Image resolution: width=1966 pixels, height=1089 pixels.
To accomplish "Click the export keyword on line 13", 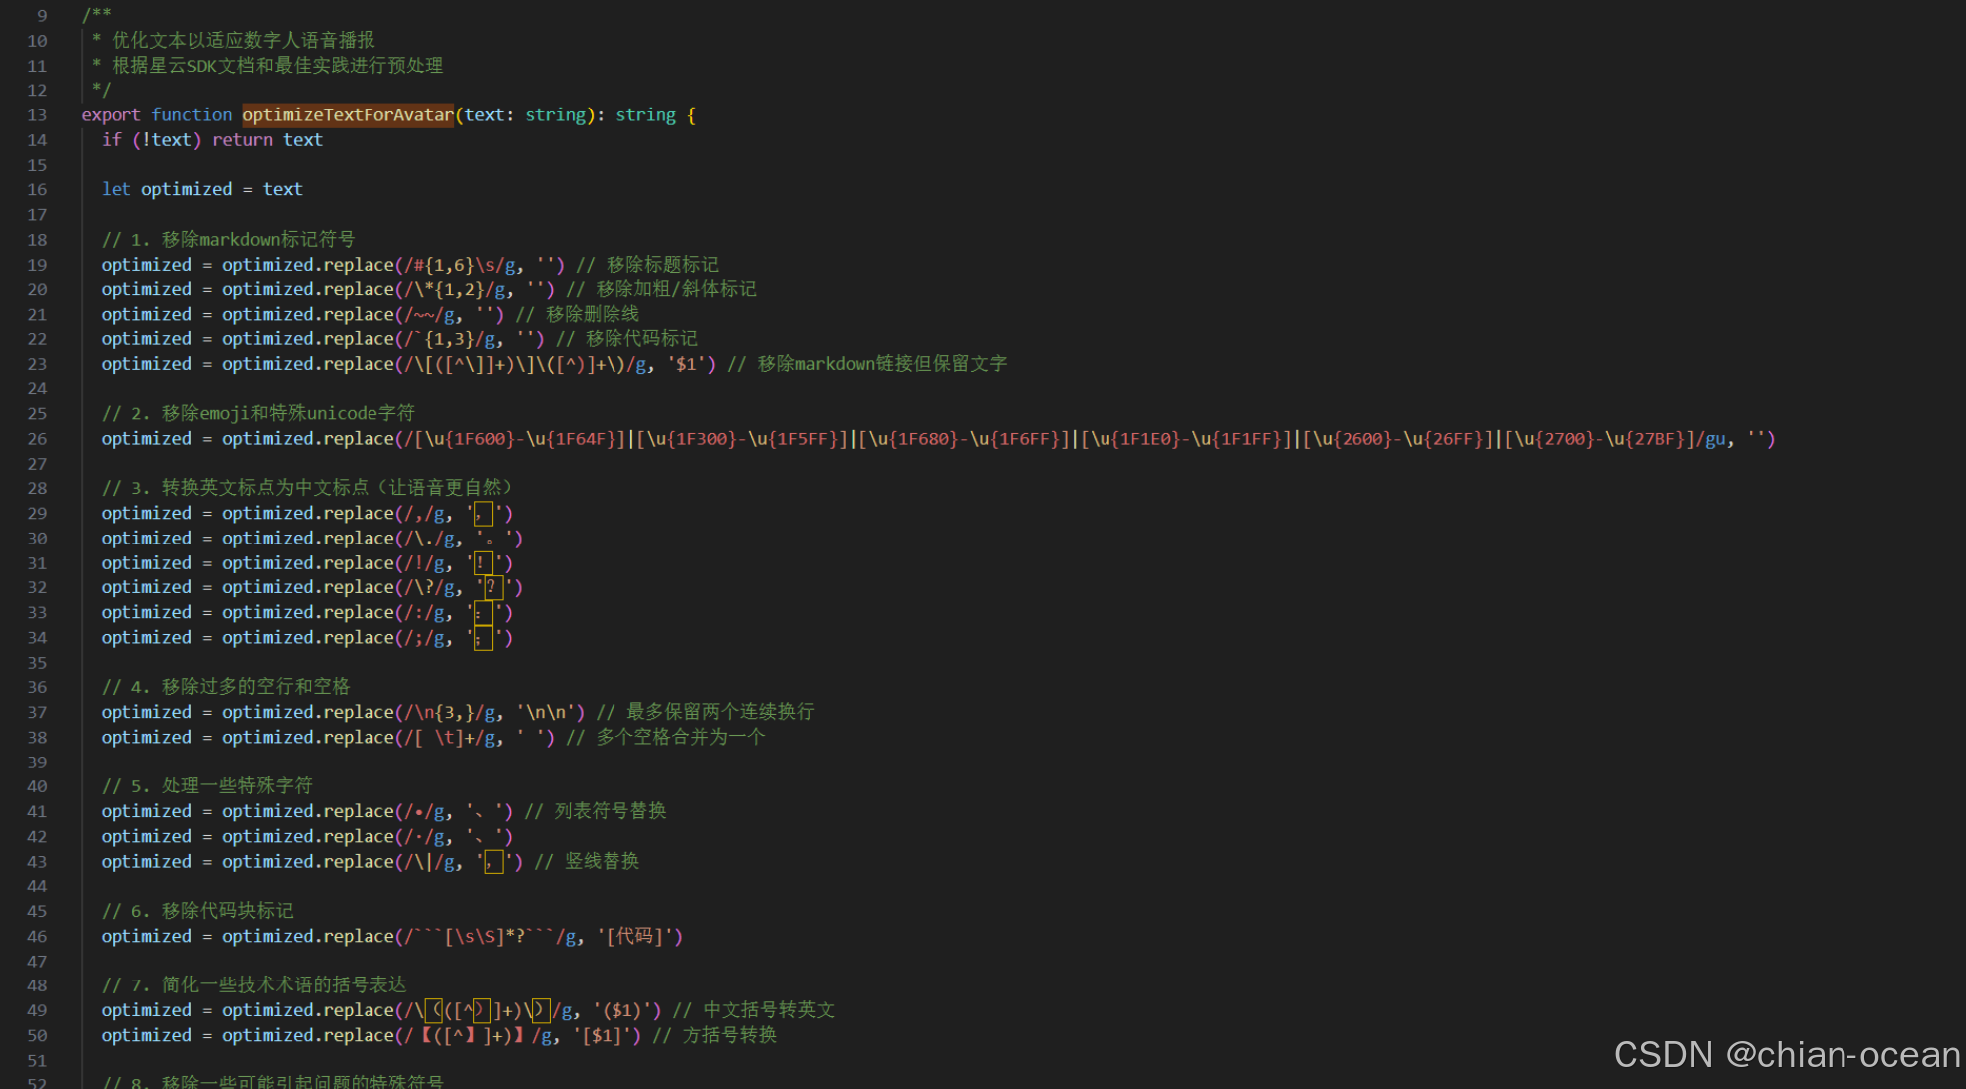I will pyautogui.click(x=111, y=114).
